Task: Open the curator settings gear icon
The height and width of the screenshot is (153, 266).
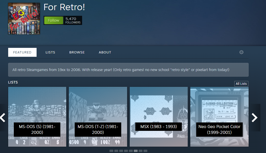Action: (241, 52)
